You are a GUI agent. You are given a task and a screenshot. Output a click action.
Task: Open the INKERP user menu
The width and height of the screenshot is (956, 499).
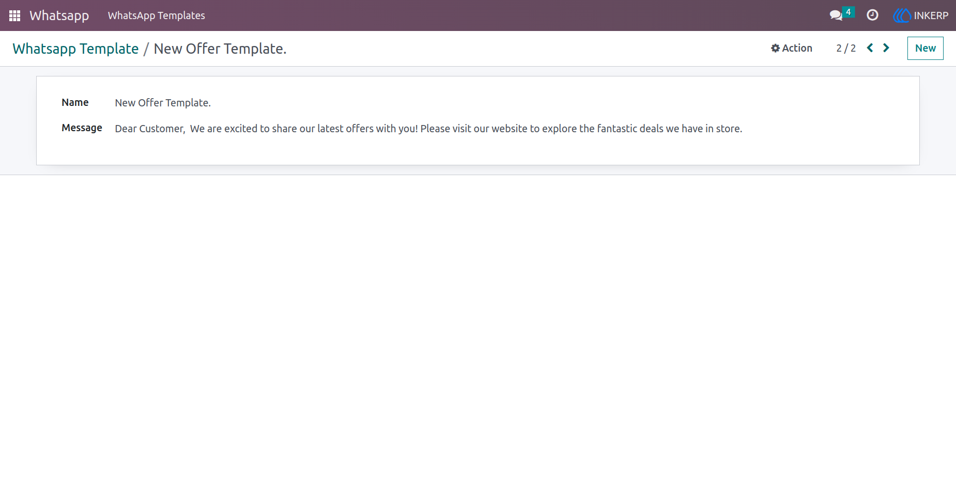click(x=921, y=15)
